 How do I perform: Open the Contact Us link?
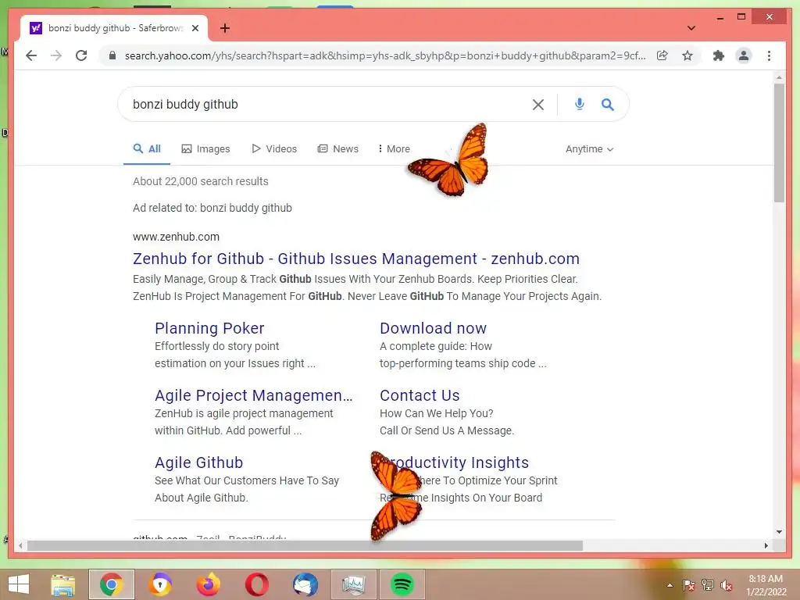(420, 395)
